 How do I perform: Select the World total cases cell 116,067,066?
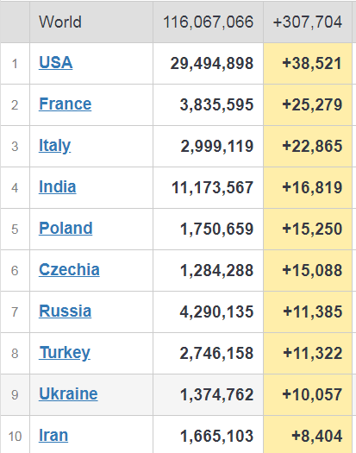[209, 22]
